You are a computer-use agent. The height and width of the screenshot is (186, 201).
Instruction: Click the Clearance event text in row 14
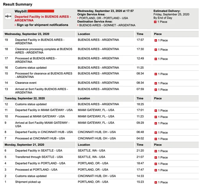26,83
